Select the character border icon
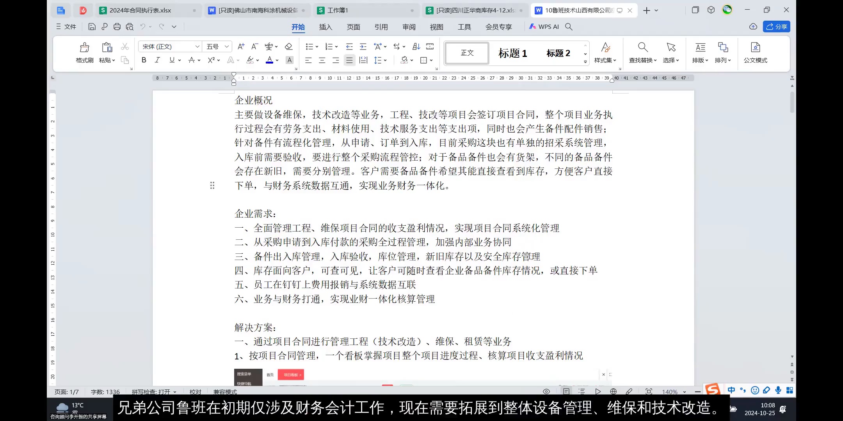This screenshot has height=421, width=843. point(289,60)
